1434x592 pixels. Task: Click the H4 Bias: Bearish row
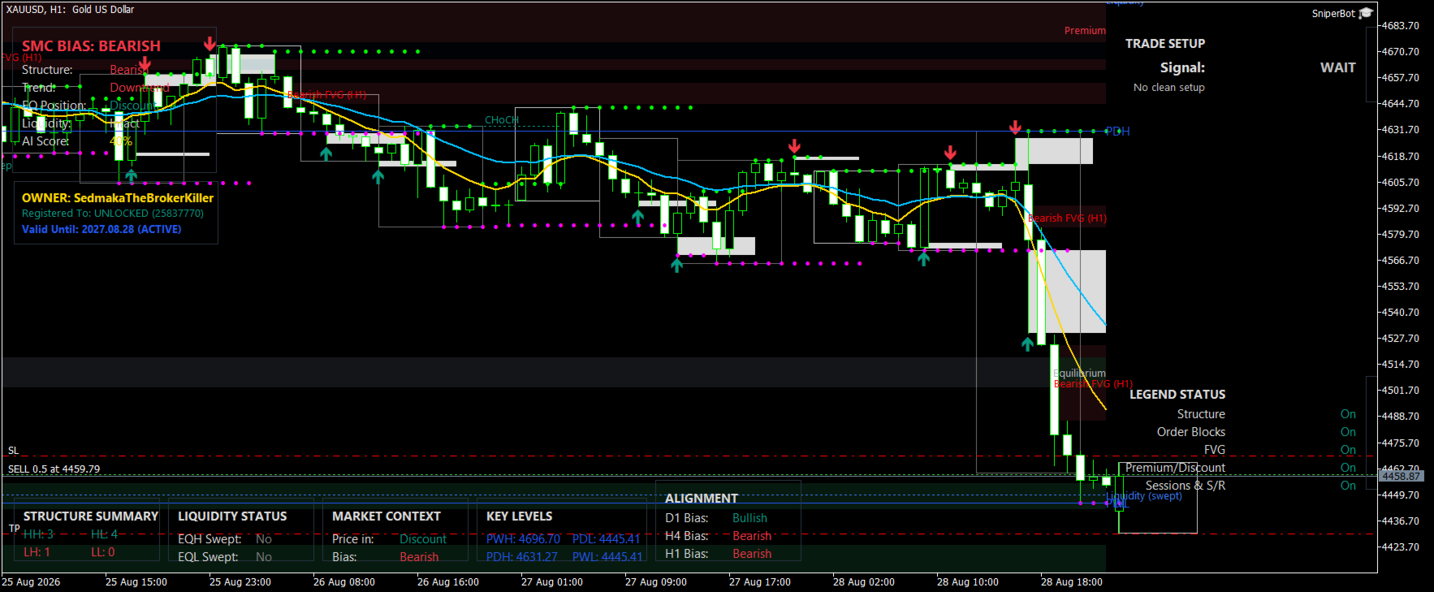click(718, 536)
